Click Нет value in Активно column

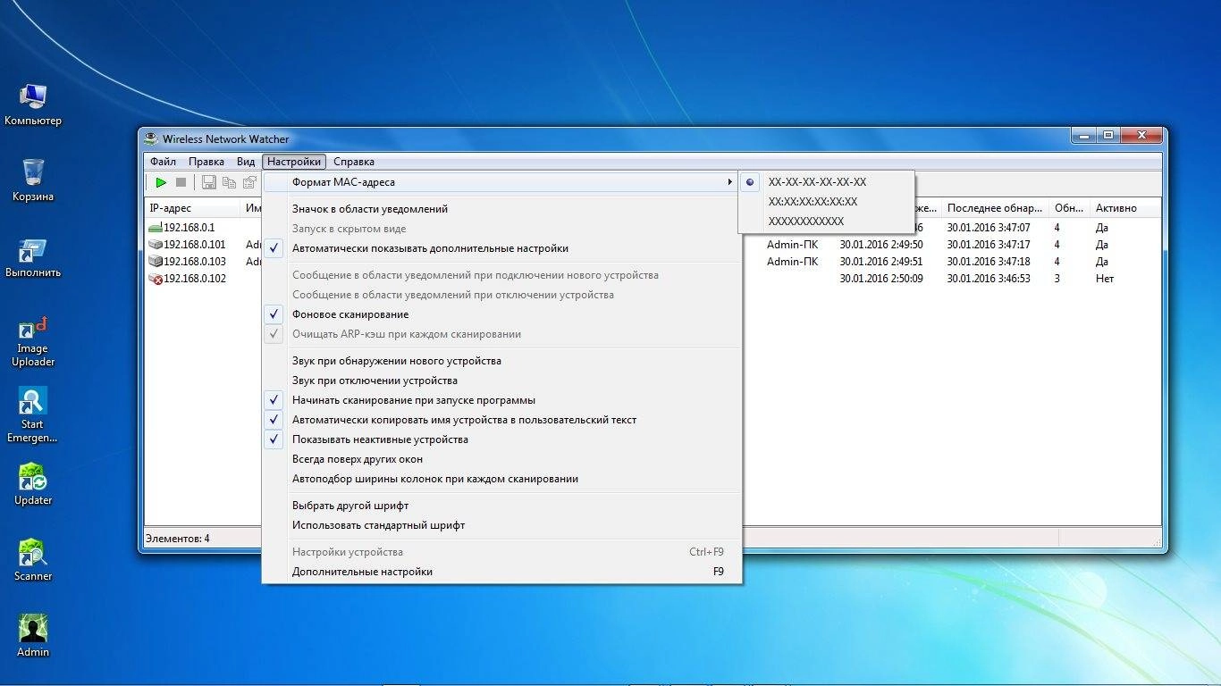point(1105,279)
